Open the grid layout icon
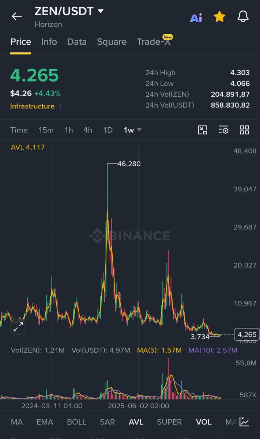The image size is (260, 439). coord(244,130)
